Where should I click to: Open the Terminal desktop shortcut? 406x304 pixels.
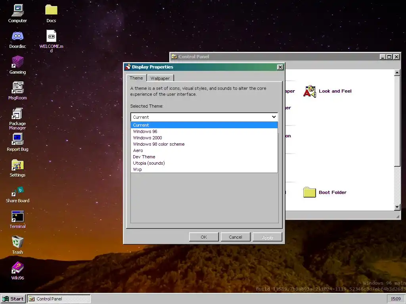(17, 219)
